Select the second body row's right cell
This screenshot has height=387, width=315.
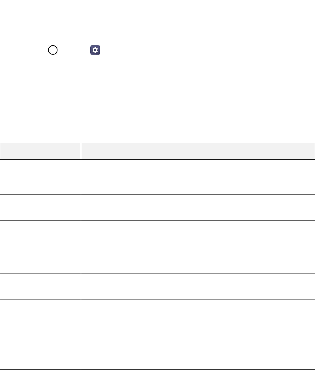point(198,186)
